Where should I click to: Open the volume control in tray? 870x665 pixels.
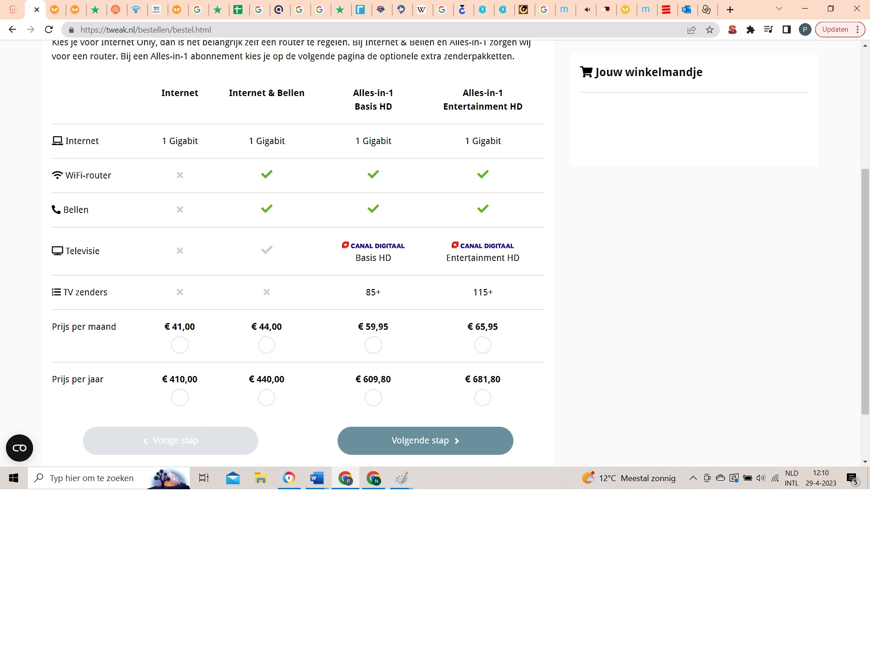tap(761, 478)
